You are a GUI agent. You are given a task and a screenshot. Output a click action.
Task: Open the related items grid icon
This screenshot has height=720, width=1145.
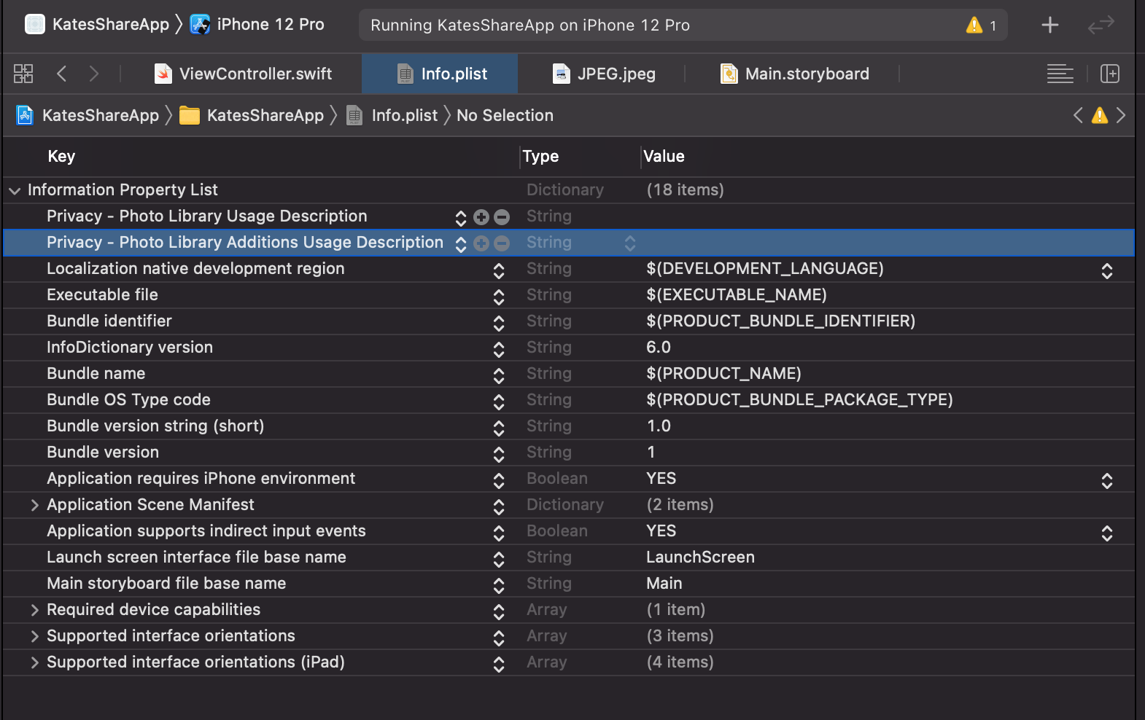pyautogui.click(x=23, y=74)
